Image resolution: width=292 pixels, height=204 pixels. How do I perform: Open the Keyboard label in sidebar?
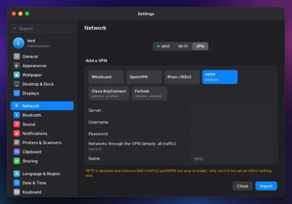click(32, 192)
